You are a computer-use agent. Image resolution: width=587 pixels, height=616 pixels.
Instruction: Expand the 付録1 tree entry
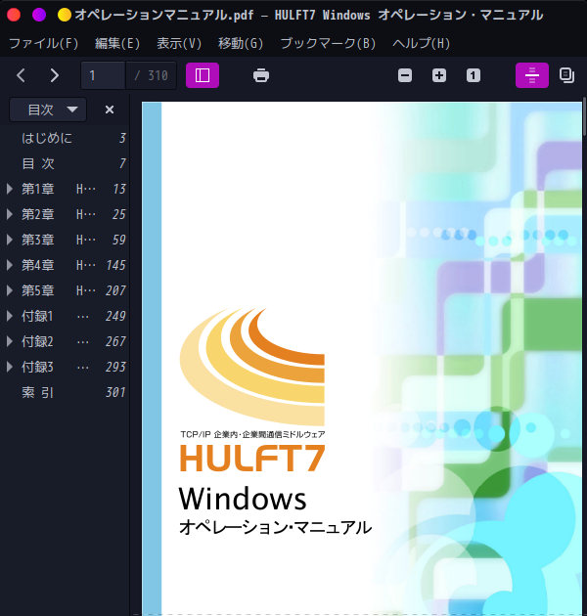pos(10,316)
